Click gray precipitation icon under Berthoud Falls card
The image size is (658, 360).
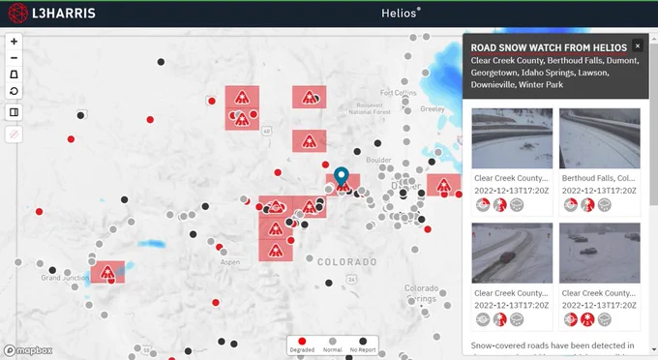604,205
